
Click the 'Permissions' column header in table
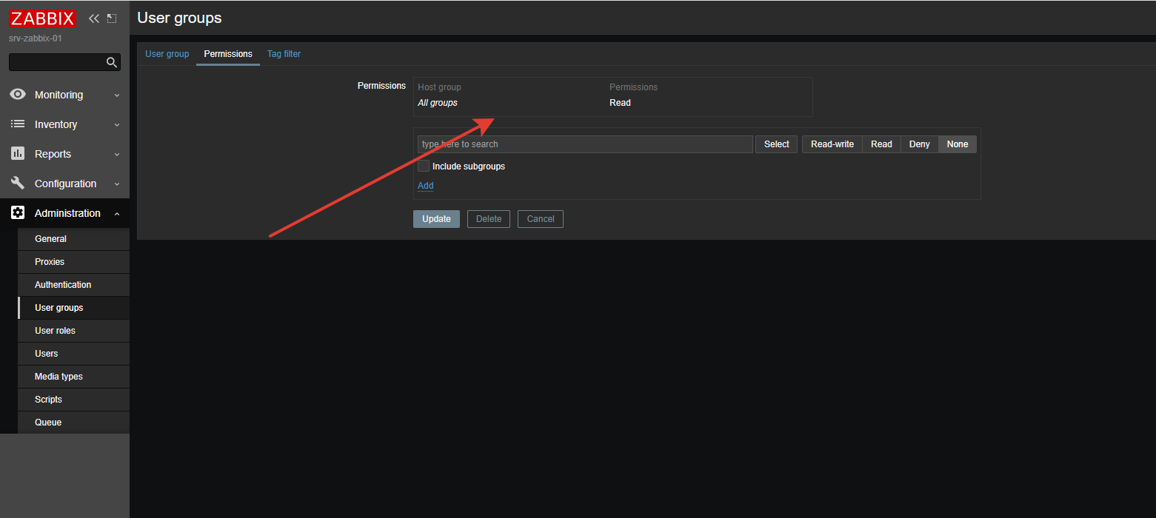coord(633,87)
